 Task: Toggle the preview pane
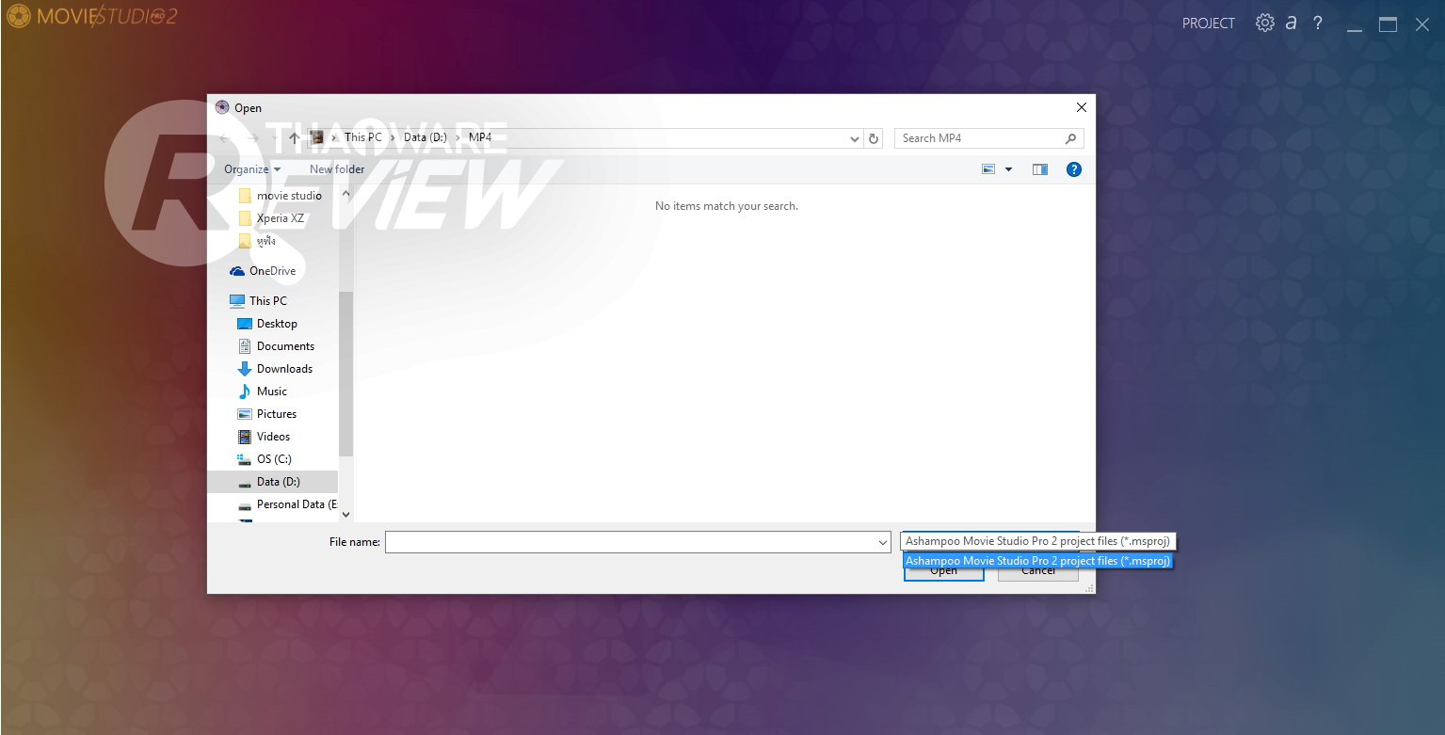click(x=1040, y=169)
